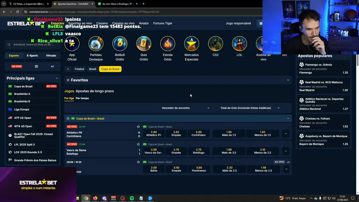Switch the view to Por liga
Screen dimensions: 359x202
click(x=69, y=98)
